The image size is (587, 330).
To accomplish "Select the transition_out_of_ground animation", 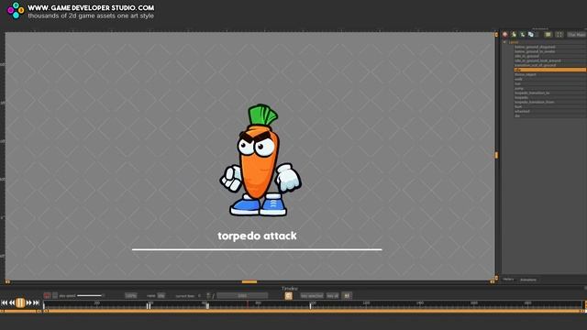I will coord(550,65).
